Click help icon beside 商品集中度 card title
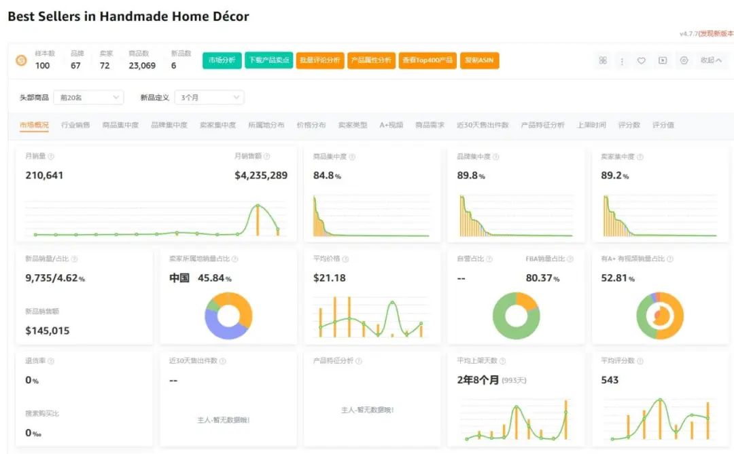The height and width of the screenshot is (454, 734). click(x=352, y=157)
